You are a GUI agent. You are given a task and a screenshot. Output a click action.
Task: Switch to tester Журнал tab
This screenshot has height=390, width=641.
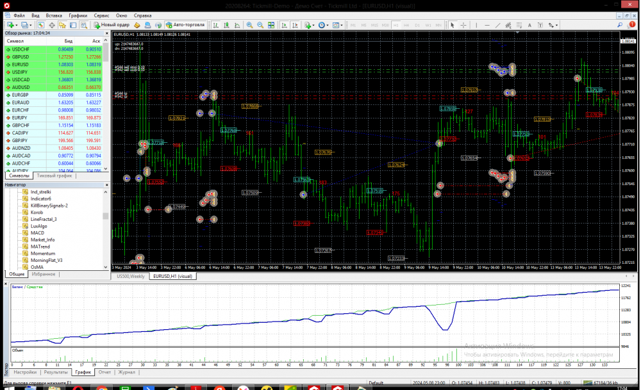(126, 372)
